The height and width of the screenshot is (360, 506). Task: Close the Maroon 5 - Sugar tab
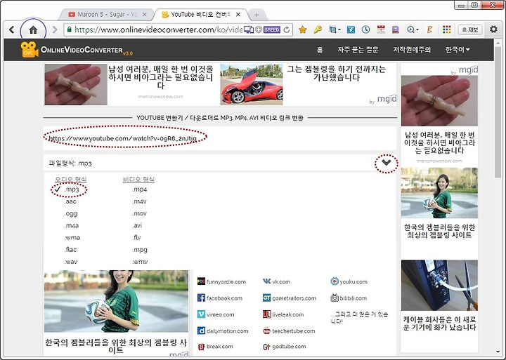(144, 15)
